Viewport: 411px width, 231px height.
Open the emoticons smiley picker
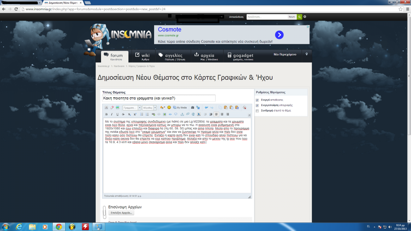(x=169, y=107)
